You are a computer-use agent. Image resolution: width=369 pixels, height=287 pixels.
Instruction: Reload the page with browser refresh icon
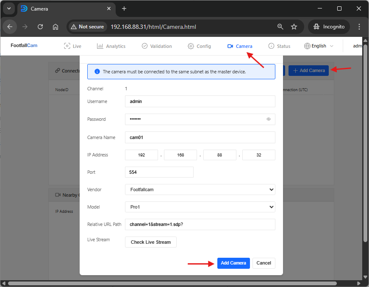click(x=40, y=27)
